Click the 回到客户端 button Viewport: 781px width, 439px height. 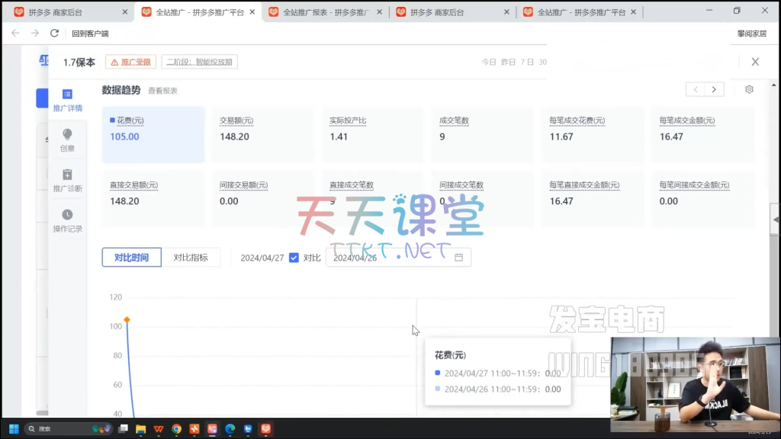(x=90, y=34)
